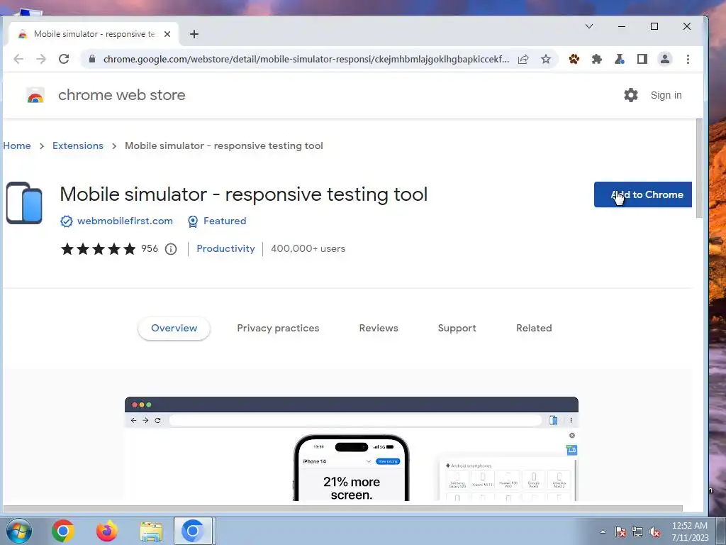Toggle the browser side panel icon
Screen dimensions: 726x545
click(x=642, y=59)
